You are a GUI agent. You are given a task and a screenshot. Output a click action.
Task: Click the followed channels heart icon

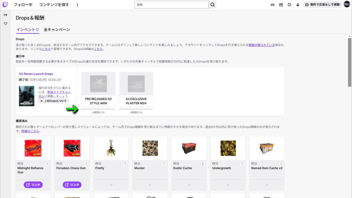5,23
